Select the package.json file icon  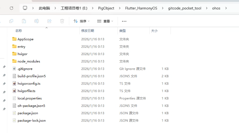point(14,113)
